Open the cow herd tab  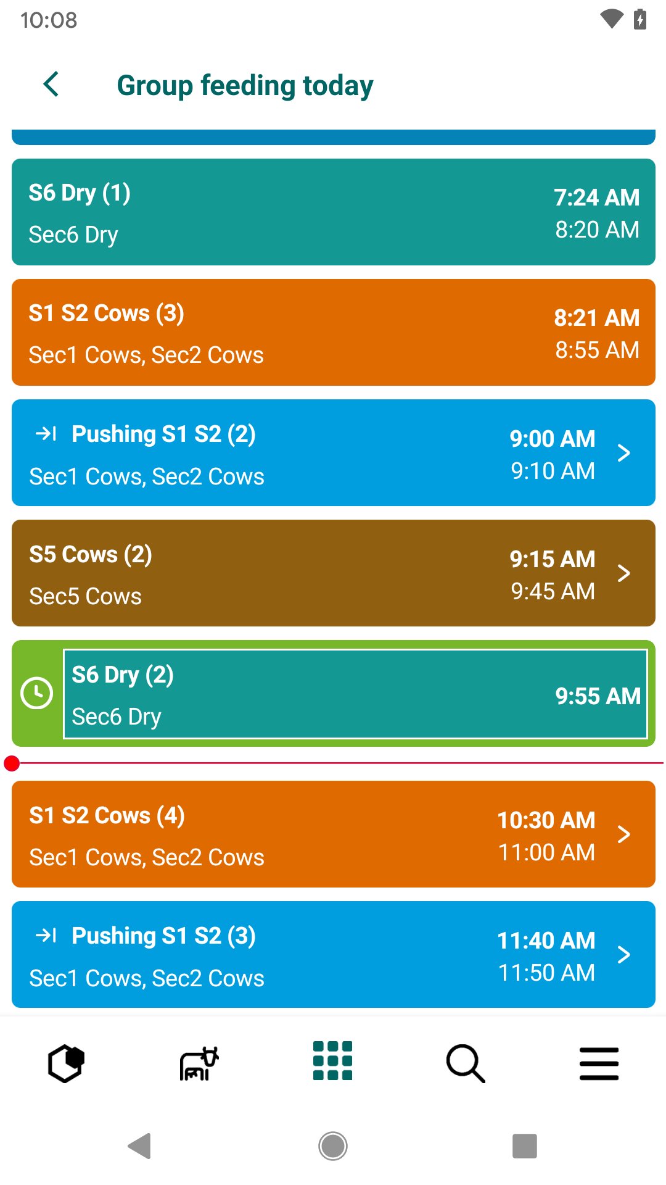[x=199, y=1063]
